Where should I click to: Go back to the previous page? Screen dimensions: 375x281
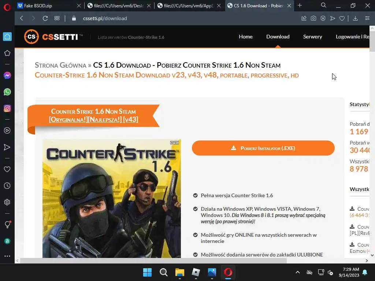(22, 18)
